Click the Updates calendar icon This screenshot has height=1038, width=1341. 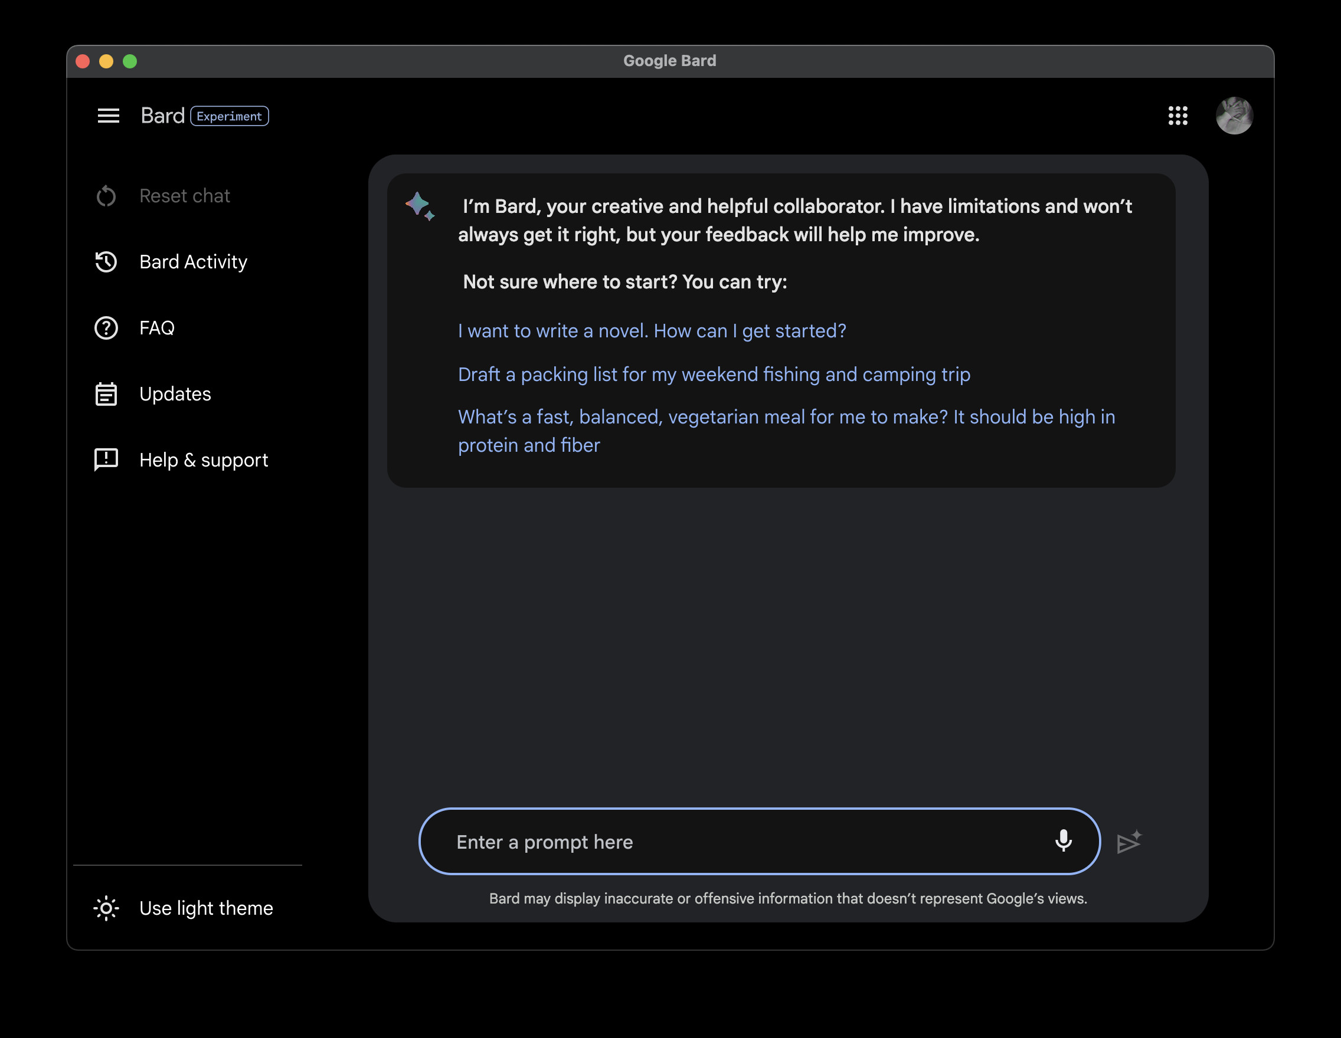(106, 394)
